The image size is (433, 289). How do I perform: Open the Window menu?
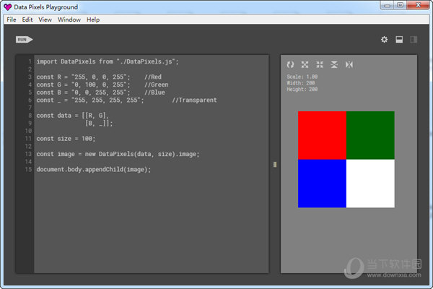[x=69, y=20]
